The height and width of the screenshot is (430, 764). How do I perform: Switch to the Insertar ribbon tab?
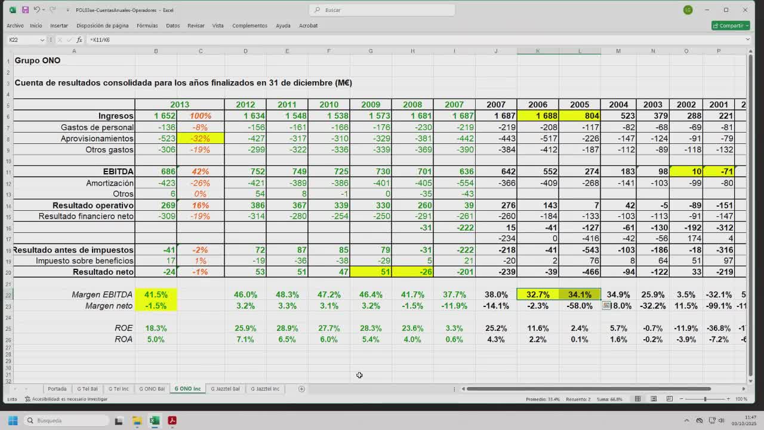[x=59, y=26]
